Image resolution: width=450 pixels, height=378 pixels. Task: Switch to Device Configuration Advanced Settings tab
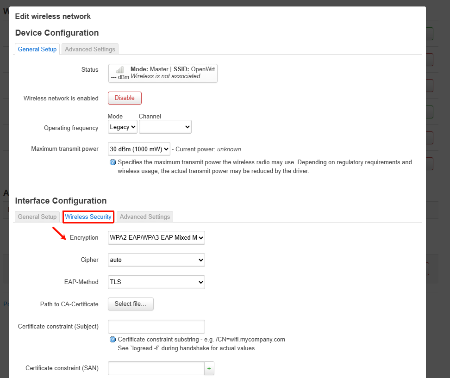[90, 49]
